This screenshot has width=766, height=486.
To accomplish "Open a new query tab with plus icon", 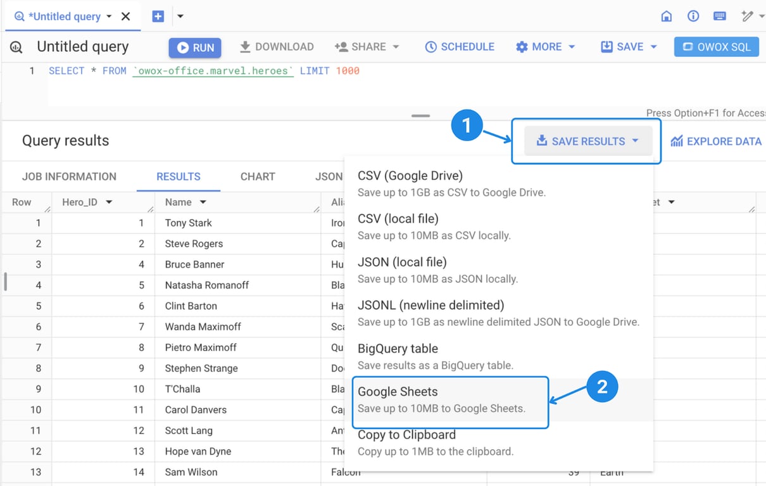I will [158, 16].
